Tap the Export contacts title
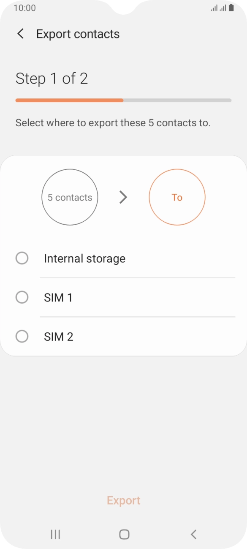The image size is (247, 549). click(x=78, y=34)
